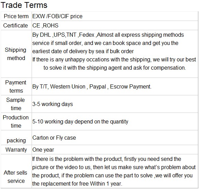Click the 'ask for compensation' line
Viewport: 199px width, 189px height.
[x=114, y=68]
